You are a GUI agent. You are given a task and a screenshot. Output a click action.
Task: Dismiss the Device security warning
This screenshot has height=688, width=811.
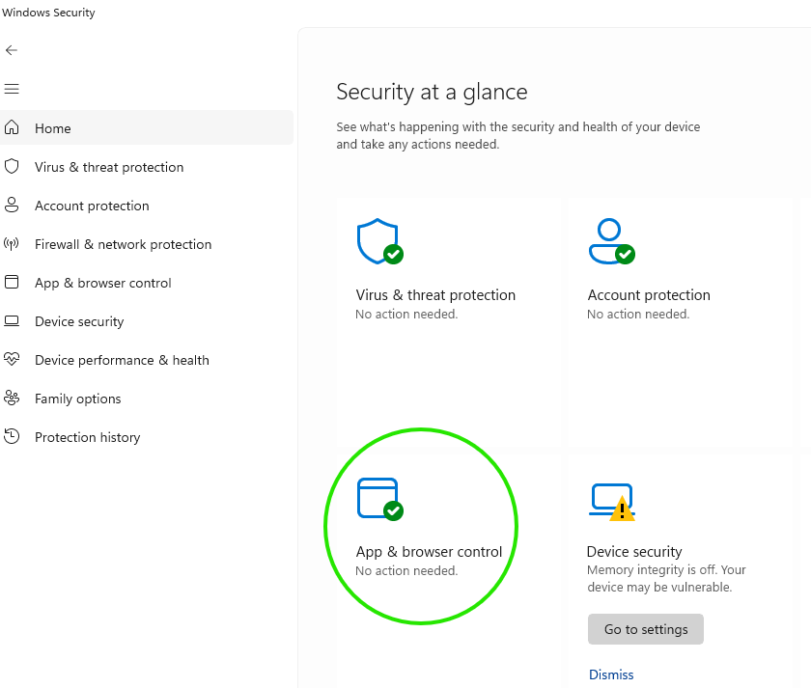[x=610, y=674]
